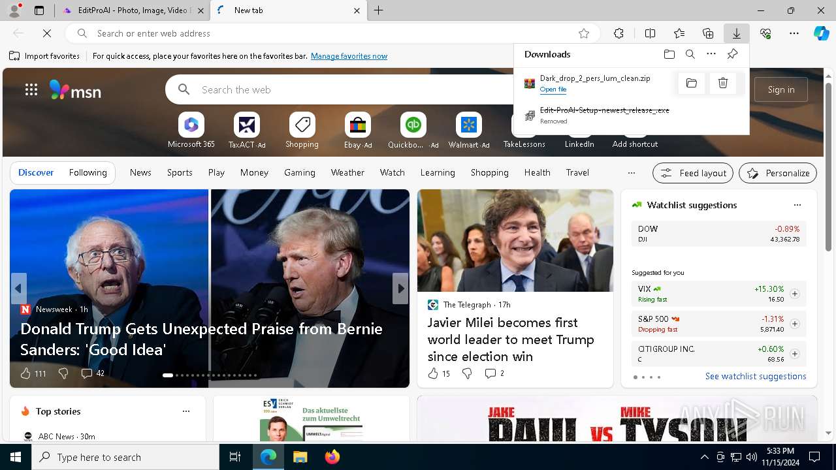Open Feed layout settings
Viewport: 836px width, 470px height.
tap(694, 173)
